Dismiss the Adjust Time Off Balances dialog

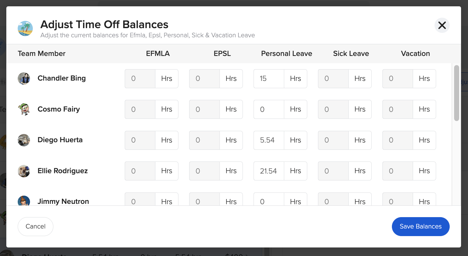tap(442, 25)
